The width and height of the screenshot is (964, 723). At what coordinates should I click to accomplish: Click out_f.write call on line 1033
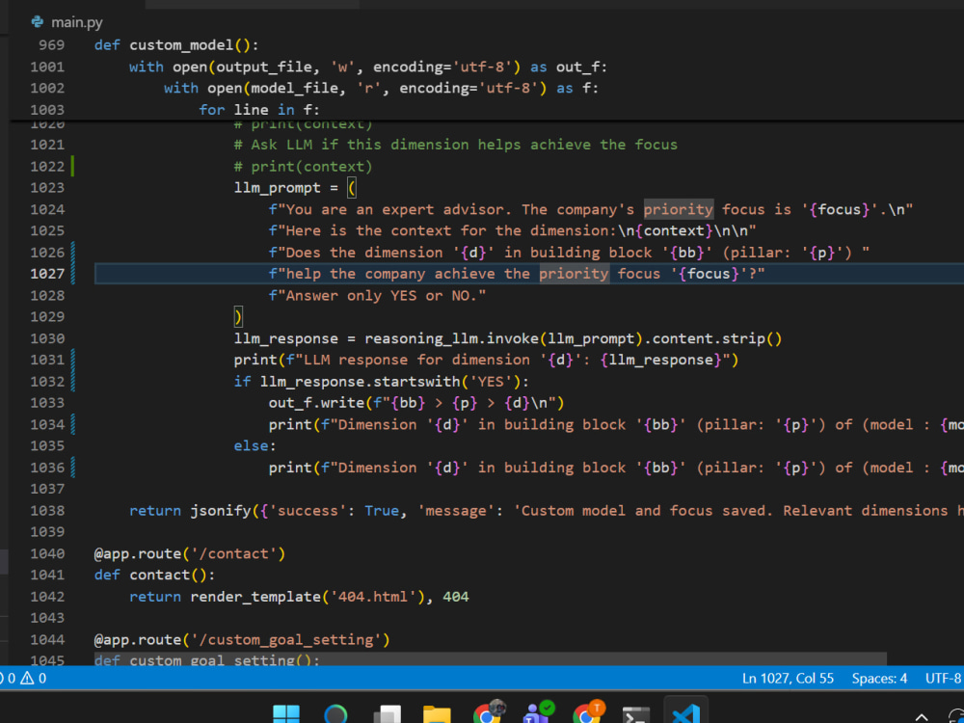tap(416, 403)
